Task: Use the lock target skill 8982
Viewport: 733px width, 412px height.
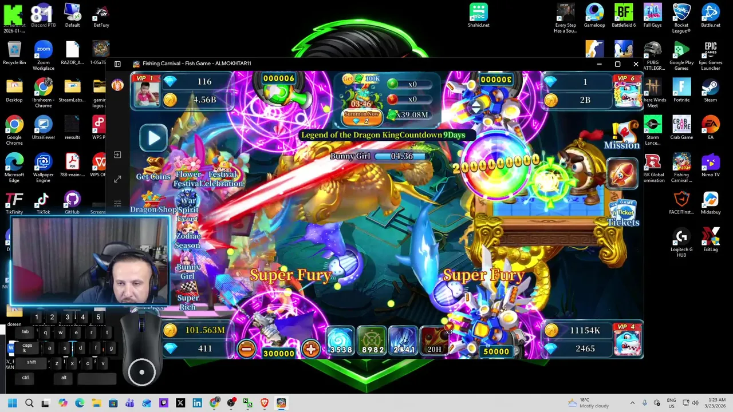Action: click(x=372, y=341)
